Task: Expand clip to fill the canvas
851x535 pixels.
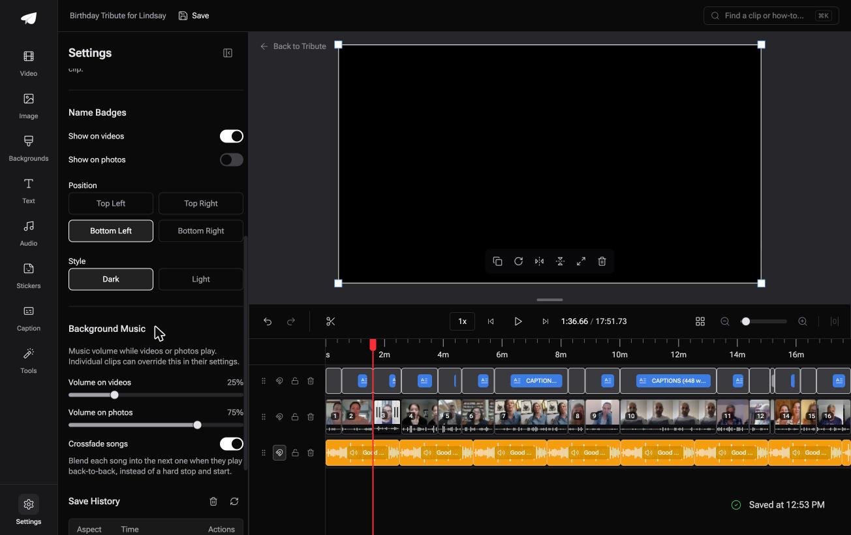Action: 581,261
